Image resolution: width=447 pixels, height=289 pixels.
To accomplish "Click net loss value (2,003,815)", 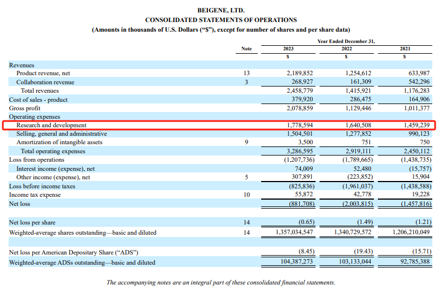I will [x=358, y=204].
